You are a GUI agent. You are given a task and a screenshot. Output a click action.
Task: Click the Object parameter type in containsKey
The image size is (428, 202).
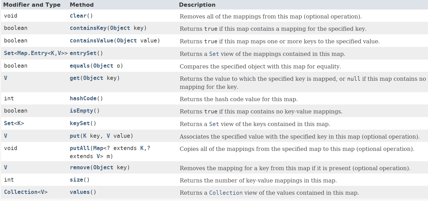tap(120, 28)
